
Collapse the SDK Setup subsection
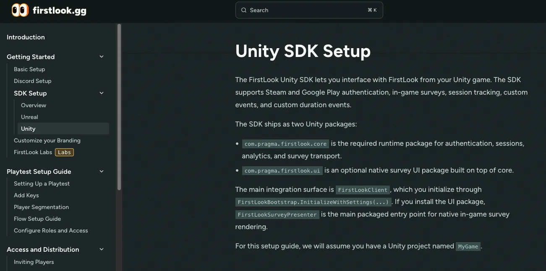pos(101,93)
